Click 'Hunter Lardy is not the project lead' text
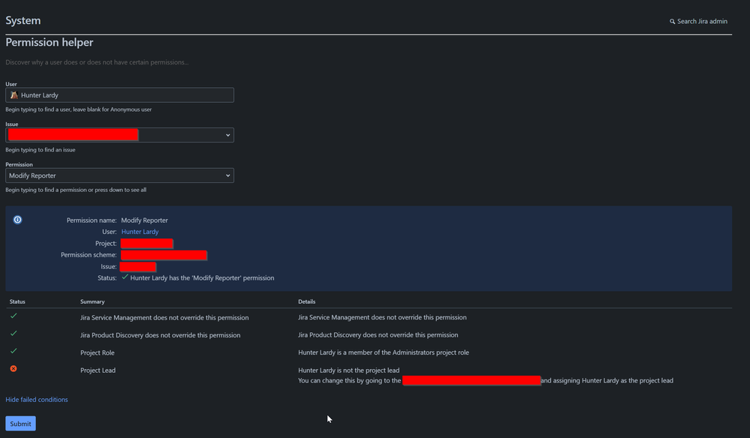 pos(348,370)
